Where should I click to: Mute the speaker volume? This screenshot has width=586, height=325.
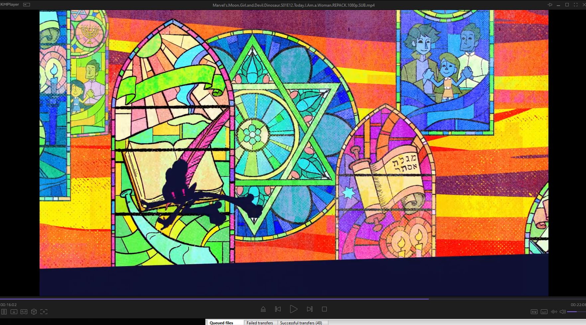tap(562, 312)
